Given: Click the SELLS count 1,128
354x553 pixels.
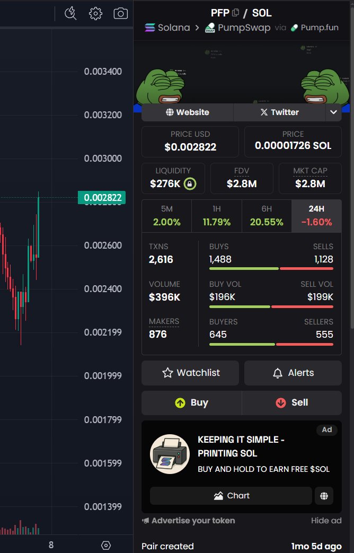Looking at the screenshot, I should pos(324,260).
